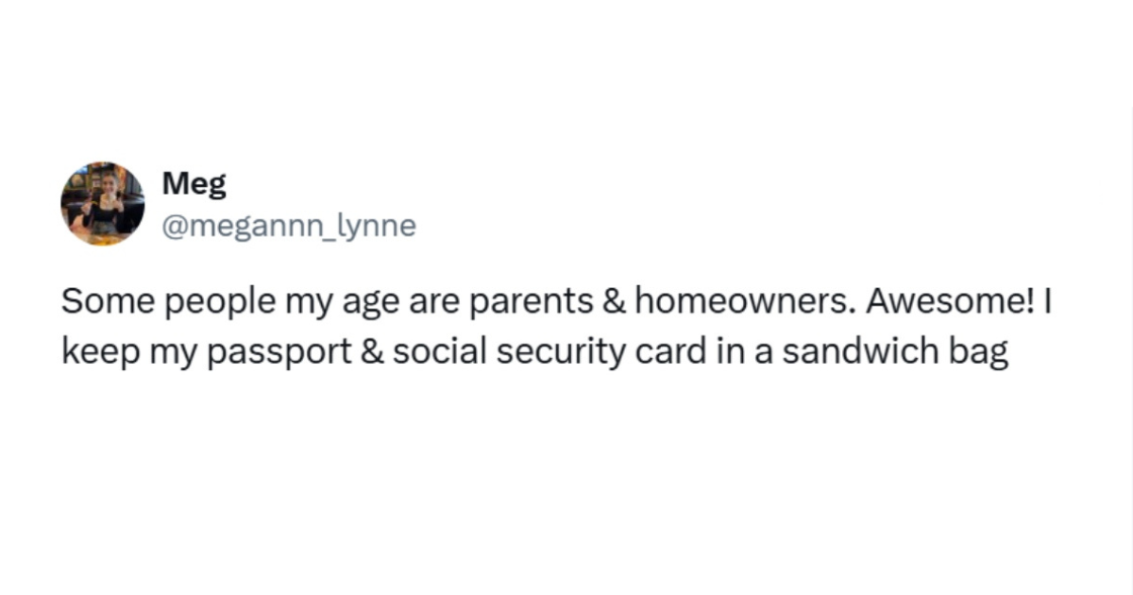1133x595 pixels.
Task: Click Meg's profile picture avatar
Action: pos(103,203)
